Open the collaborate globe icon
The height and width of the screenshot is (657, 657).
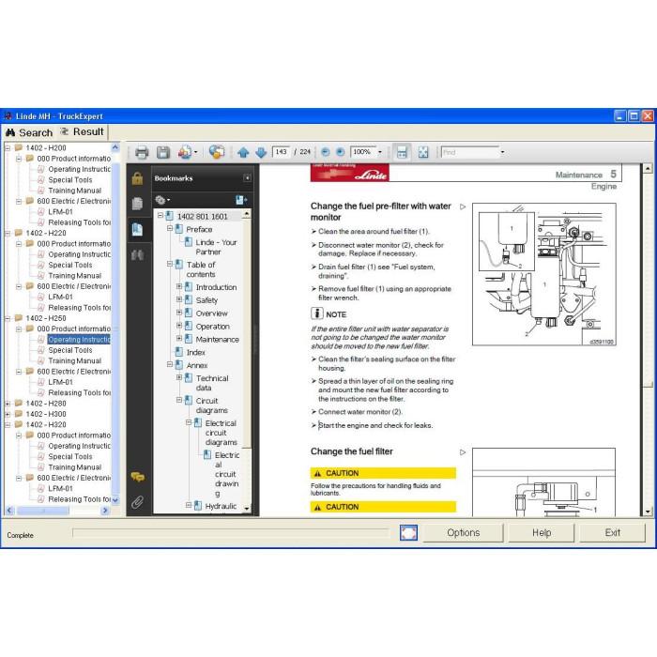point(217,152)
